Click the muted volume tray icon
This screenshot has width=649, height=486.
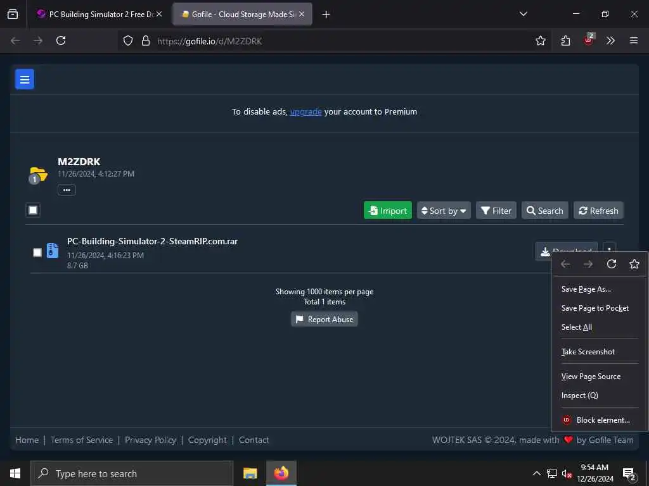pos(566,473)
